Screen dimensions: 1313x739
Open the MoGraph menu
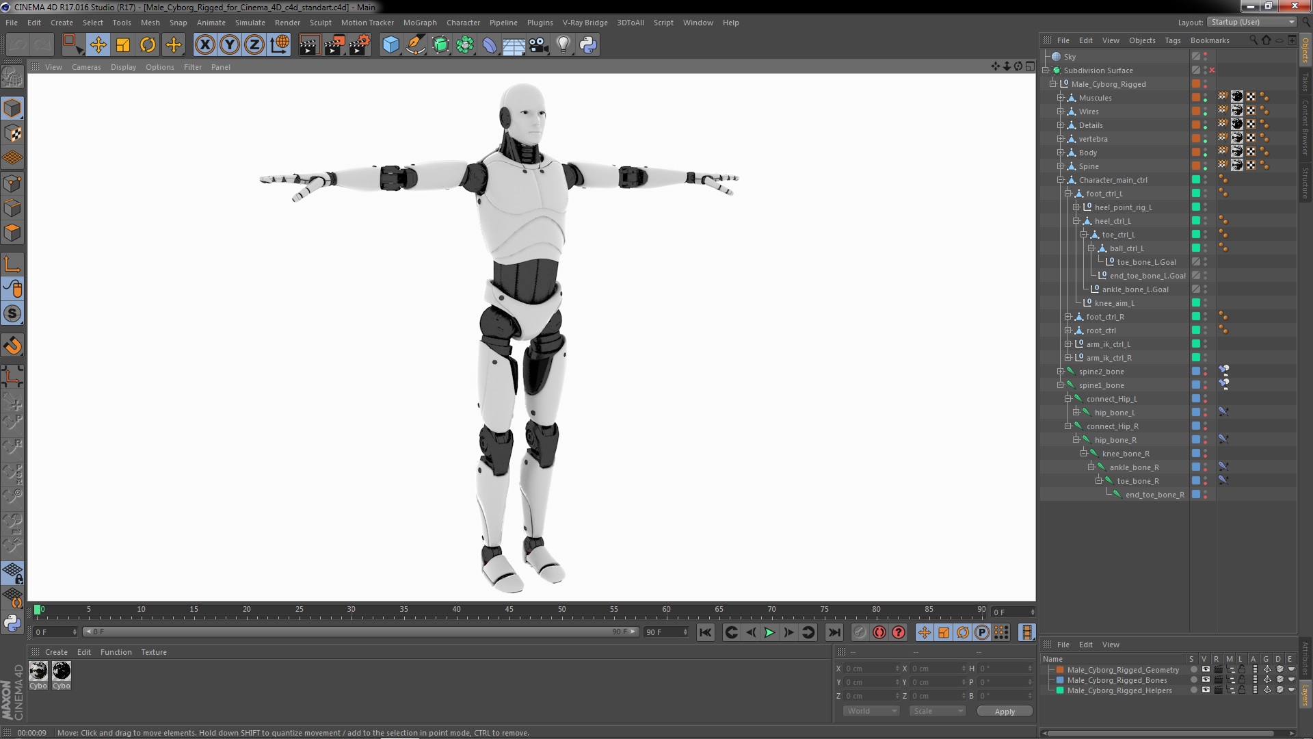[x=420, y=23]
